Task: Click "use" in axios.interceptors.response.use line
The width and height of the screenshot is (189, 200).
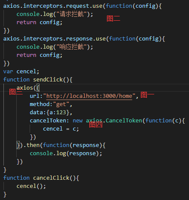Action: click(101, 39)
